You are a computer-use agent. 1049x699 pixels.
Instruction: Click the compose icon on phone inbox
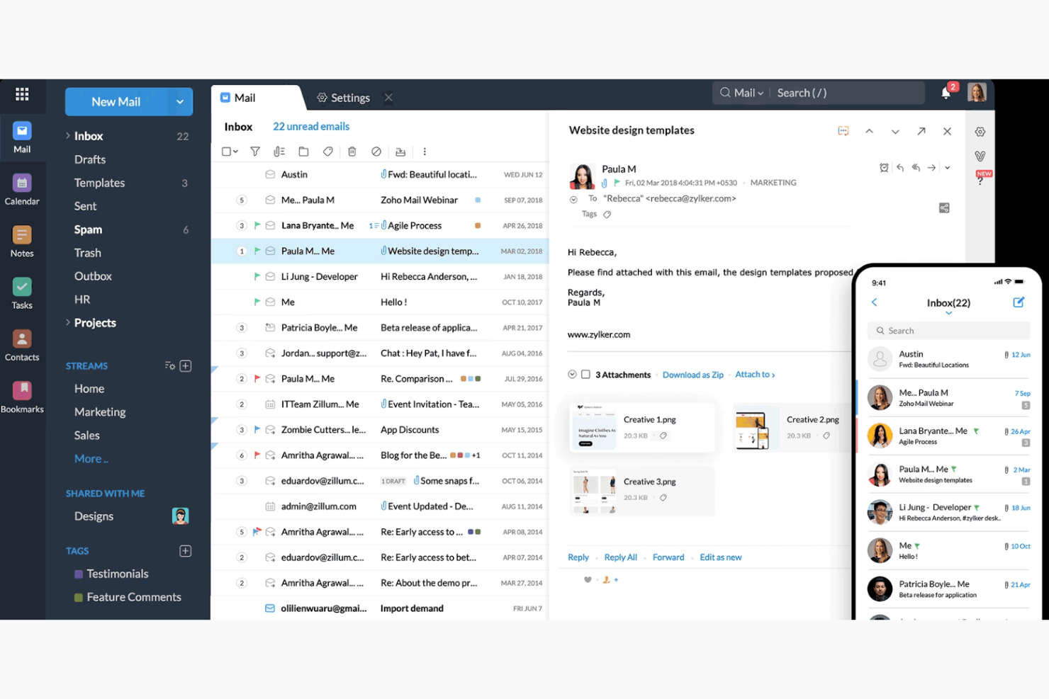click(1019, 302)
